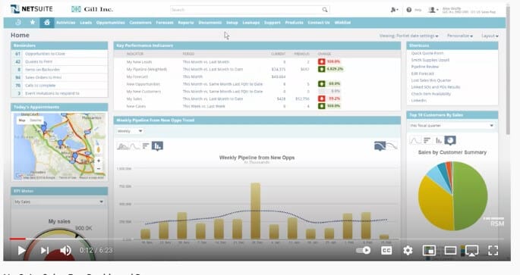Screen dimensions: 520x275
Task: Open the shortcuts star icon
Action: 33,23
